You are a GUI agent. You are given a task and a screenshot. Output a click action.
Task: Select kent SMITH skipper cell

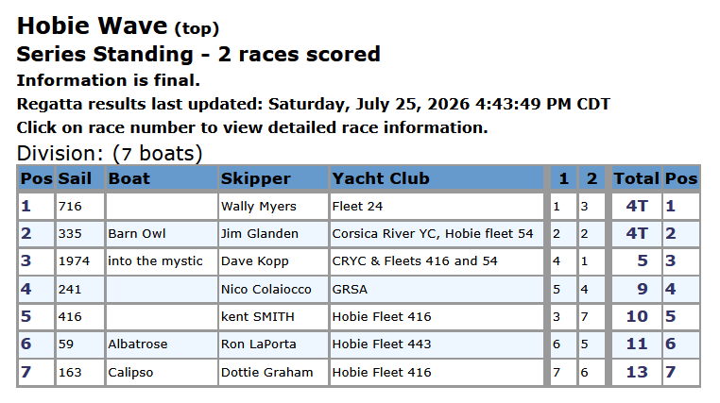273,317
